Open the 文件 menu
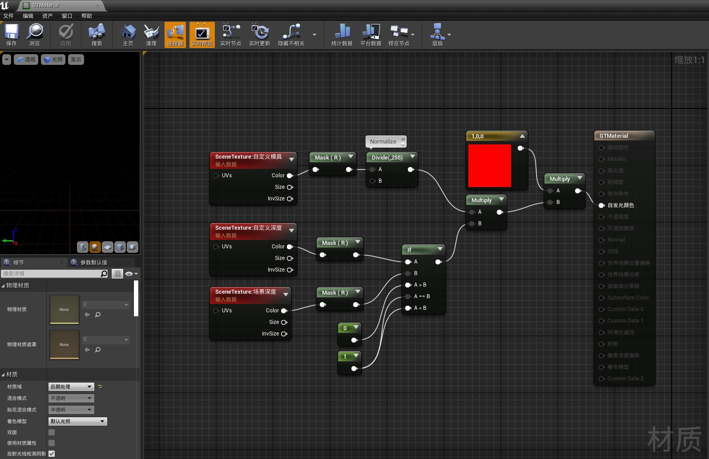The width and height of the screenshot is (709, 459). point(8,16)
